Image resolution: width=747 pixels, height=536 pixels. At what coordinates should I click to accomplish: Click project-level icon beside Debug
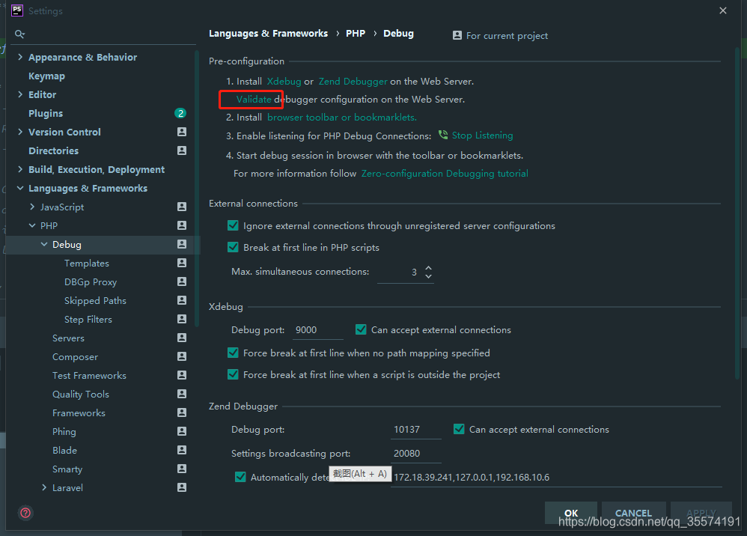182,244
